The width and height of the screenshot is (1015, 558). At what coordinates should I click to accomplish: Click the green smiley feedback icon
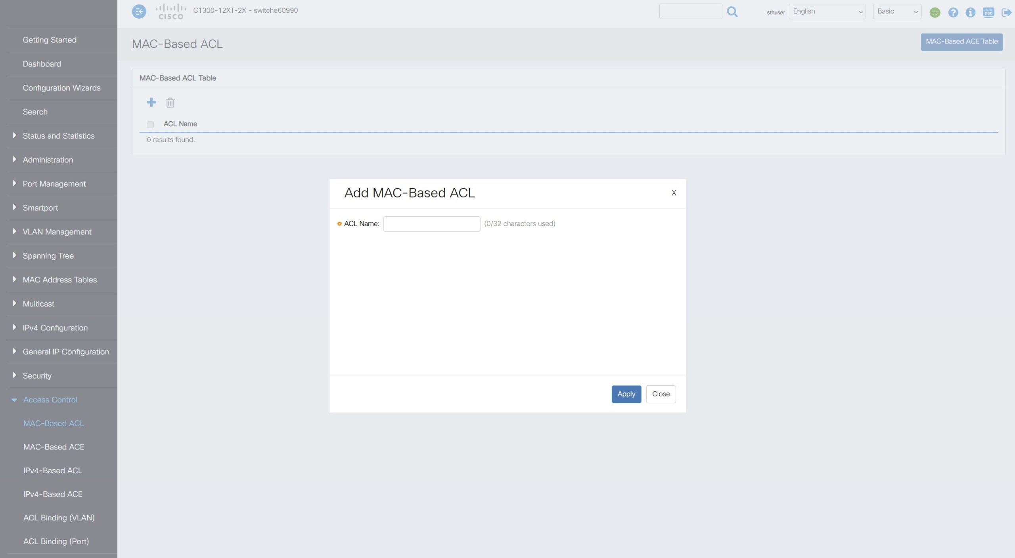(x=935, y=13)
